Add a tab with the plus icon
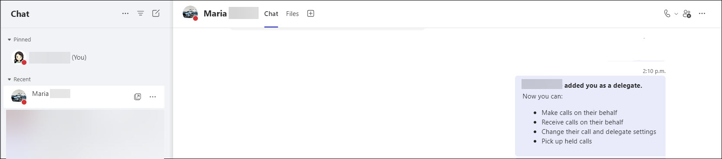Screen dimensions: 722x159 pos(311,13)
